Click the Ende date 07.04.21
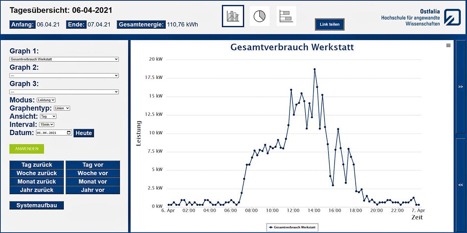The height and width of the screenshot is (233, 467). pos(99,25)
